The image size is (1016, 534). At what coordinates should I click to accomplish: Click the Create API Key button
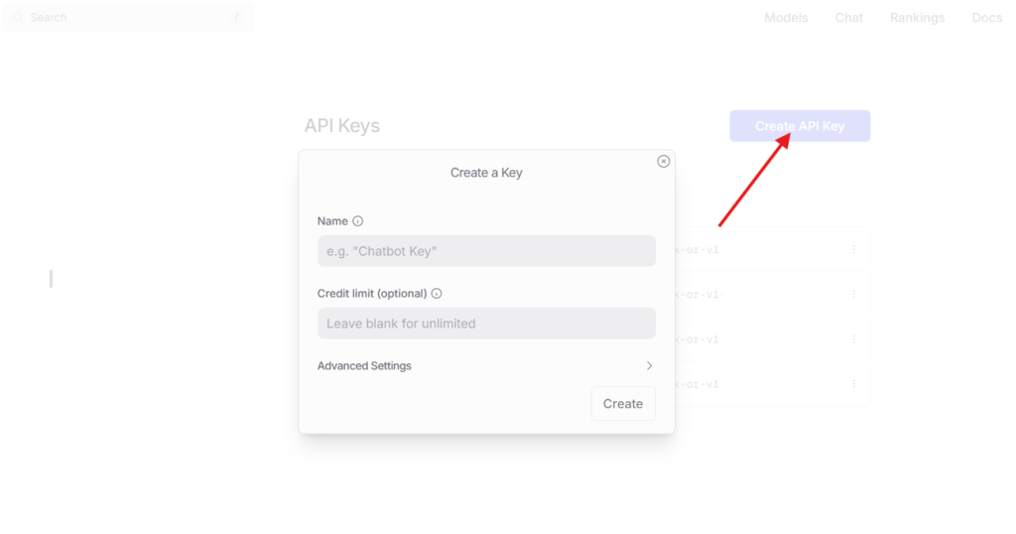pyautogui.click(x=800, y=126)
